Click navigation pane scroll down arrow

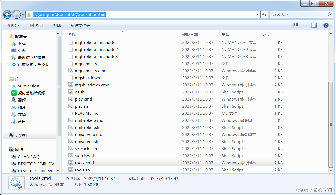[58, 171]
